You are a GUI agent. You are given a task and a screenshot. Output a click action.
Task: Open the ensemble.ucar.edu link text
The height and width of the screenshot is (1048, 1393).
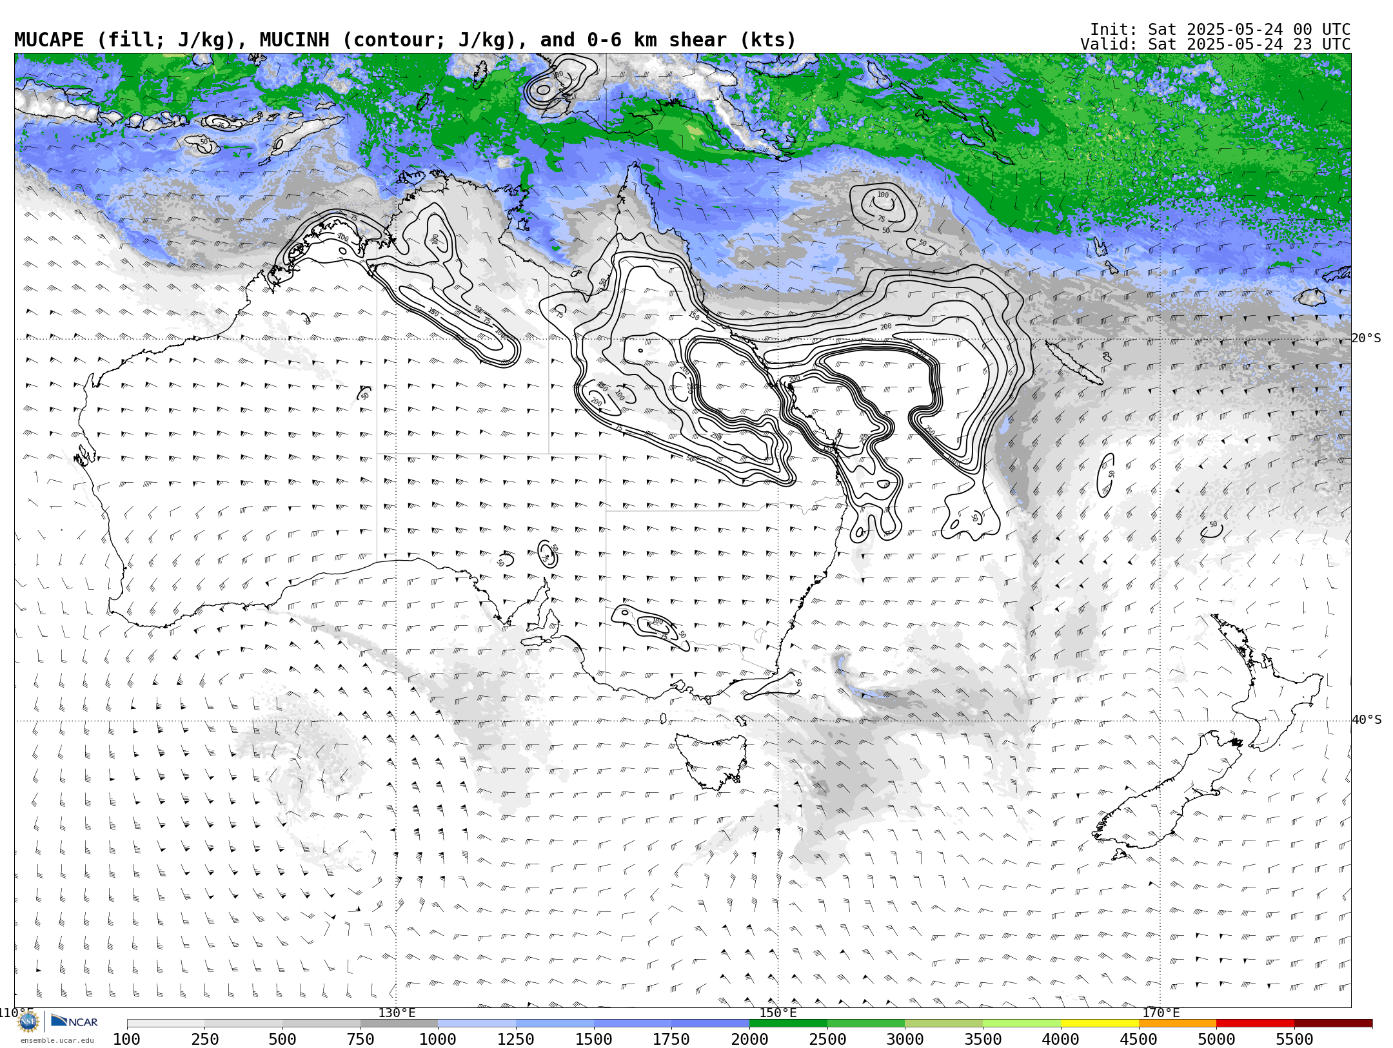pos(57,1040)
